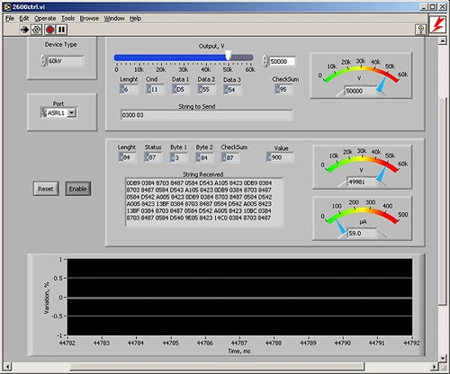This screenshot has width=450, height=374.
Task: Click the 50000 output value field
Action: click(282, 61)
